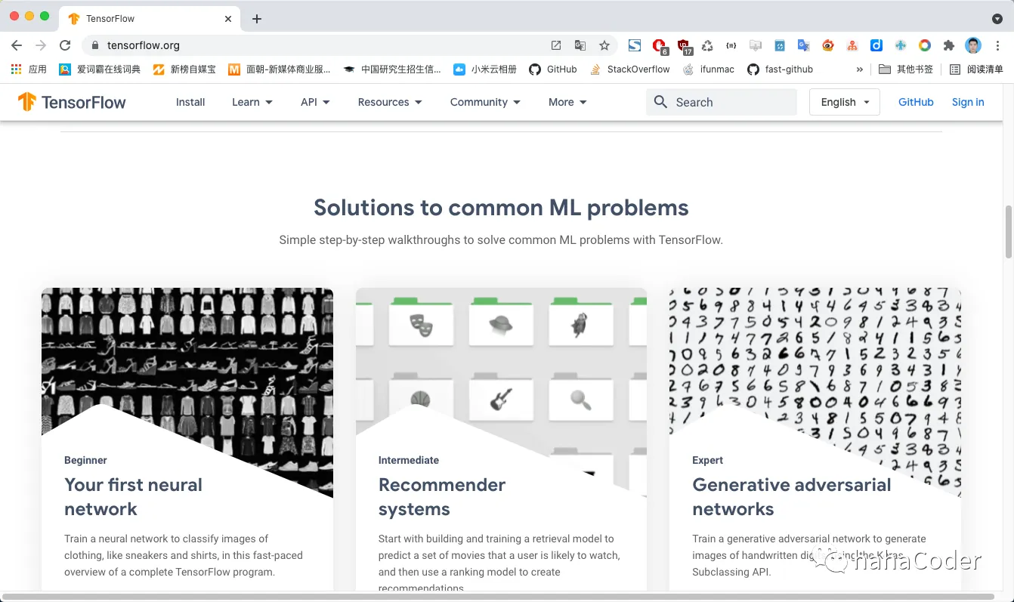1014x602 pixels.
Task: Click the GitHub link in site header
Action: pos(916,102)
